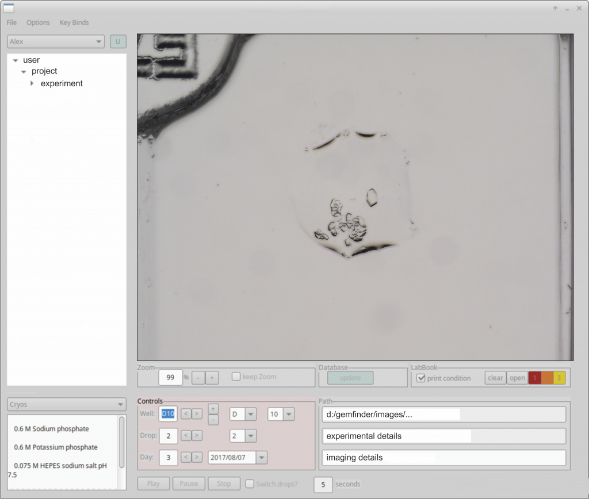589x499 pixels.
Task: Click the well row plus button
Action: (x=213, y=408)
